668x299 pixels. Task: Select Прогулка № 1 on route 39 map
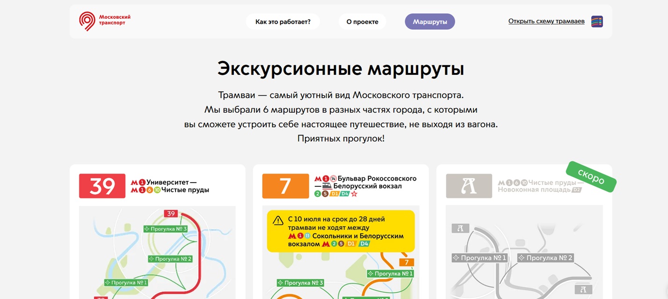pos(126,283)
